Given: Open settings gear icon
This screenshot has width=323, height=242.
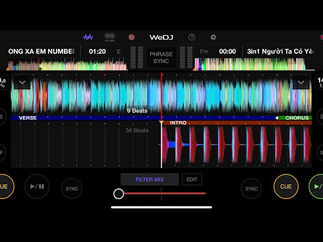Looking at the screenshot, I should tap(213, 37).
